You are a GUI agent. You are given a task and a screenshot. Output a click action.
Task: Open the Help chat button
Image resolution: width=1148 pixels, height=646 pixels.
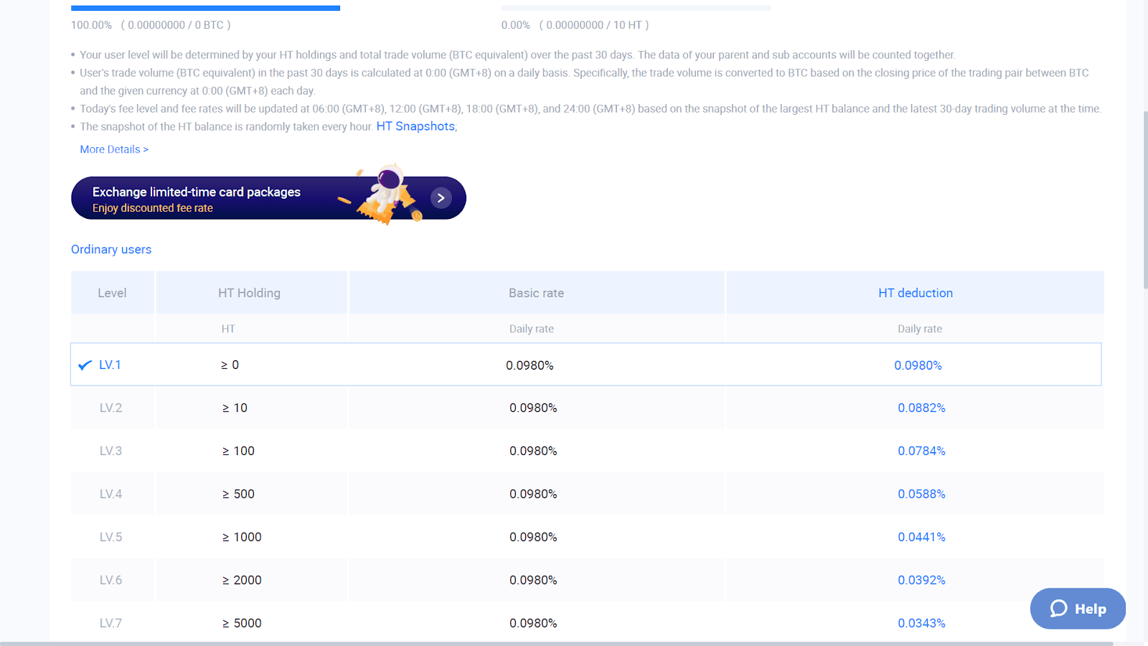1078,609
